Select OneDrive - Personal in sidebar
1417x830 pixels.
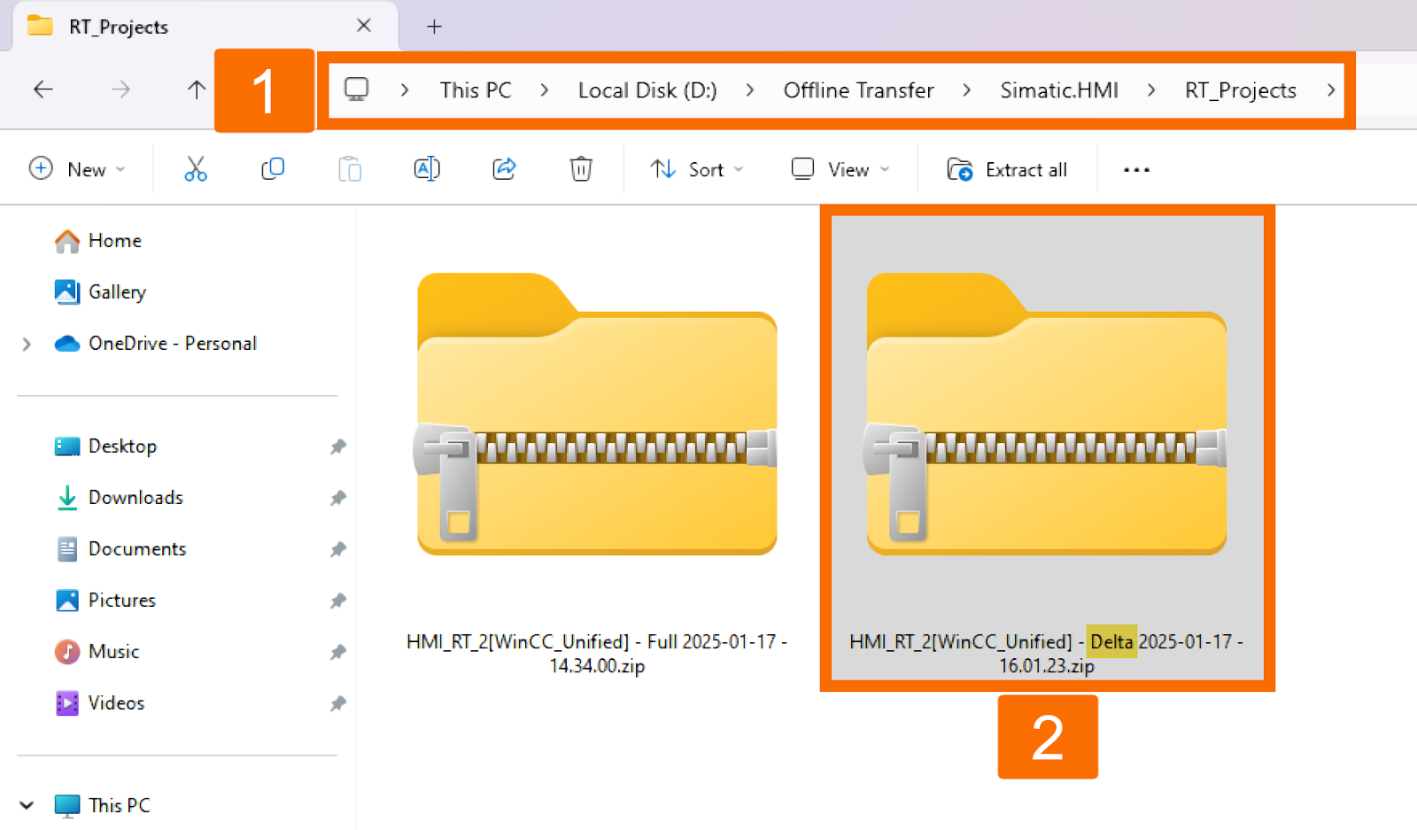156,344
